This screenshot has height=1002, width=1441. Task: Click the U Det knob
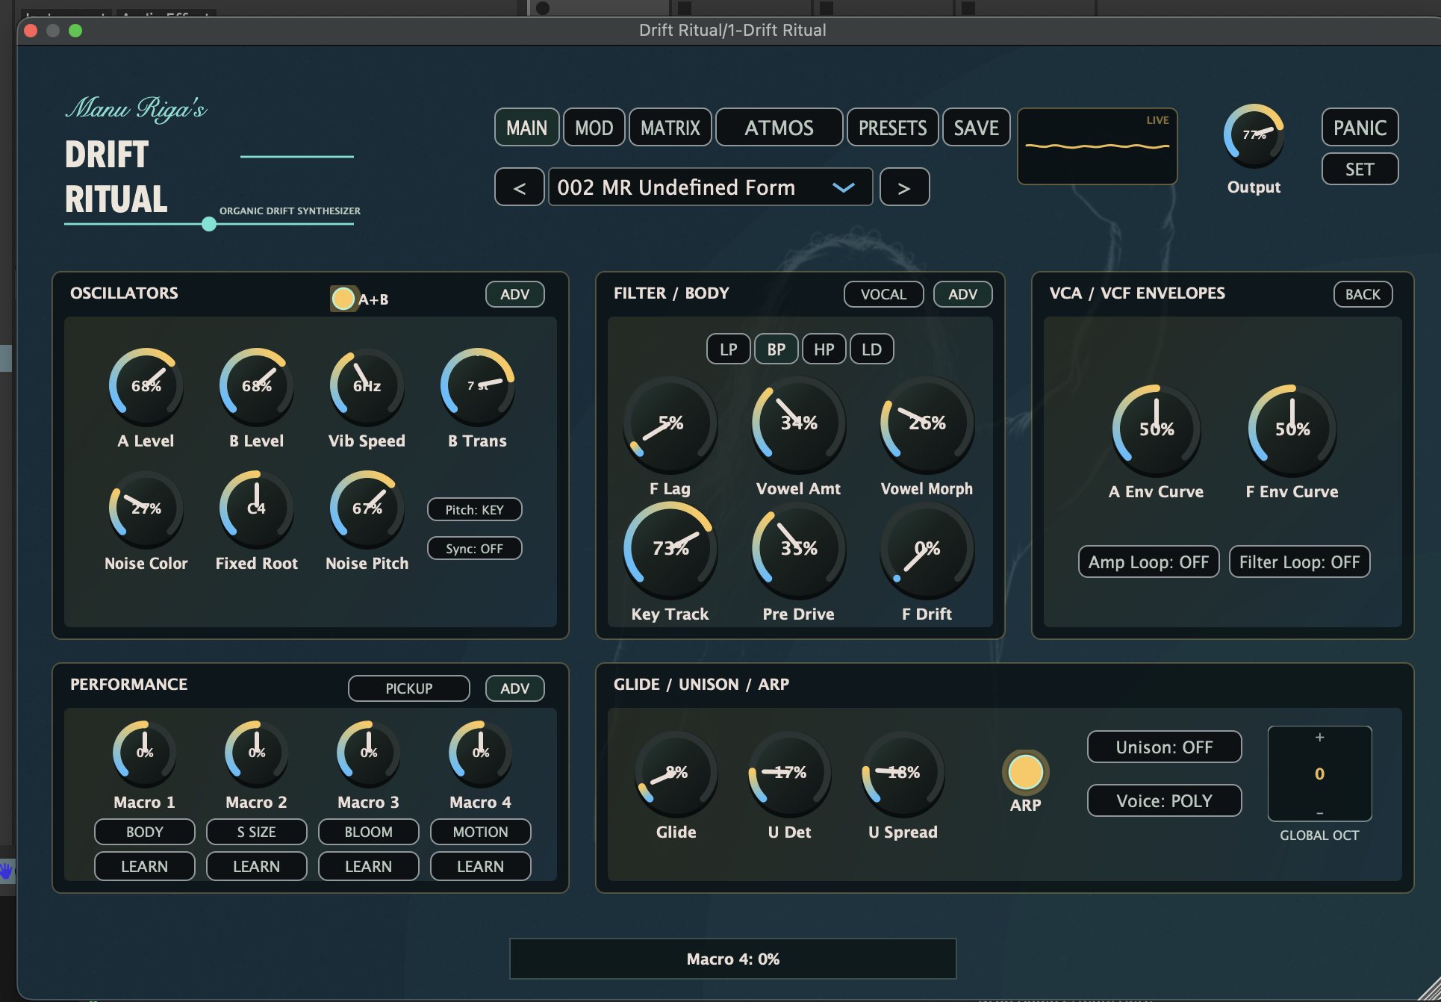(x=790, y=774)
